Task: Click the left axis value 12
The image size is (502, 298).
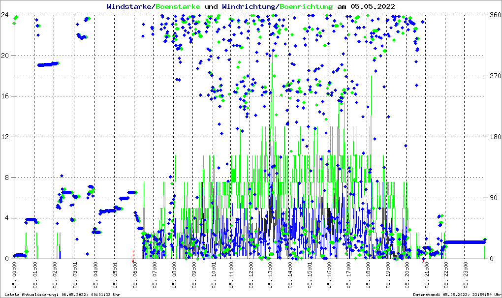Action: 7,137
